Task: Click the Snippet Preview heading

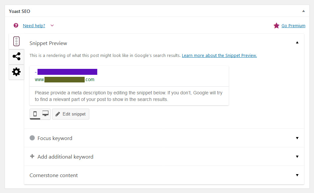Action: click(48, 43)
